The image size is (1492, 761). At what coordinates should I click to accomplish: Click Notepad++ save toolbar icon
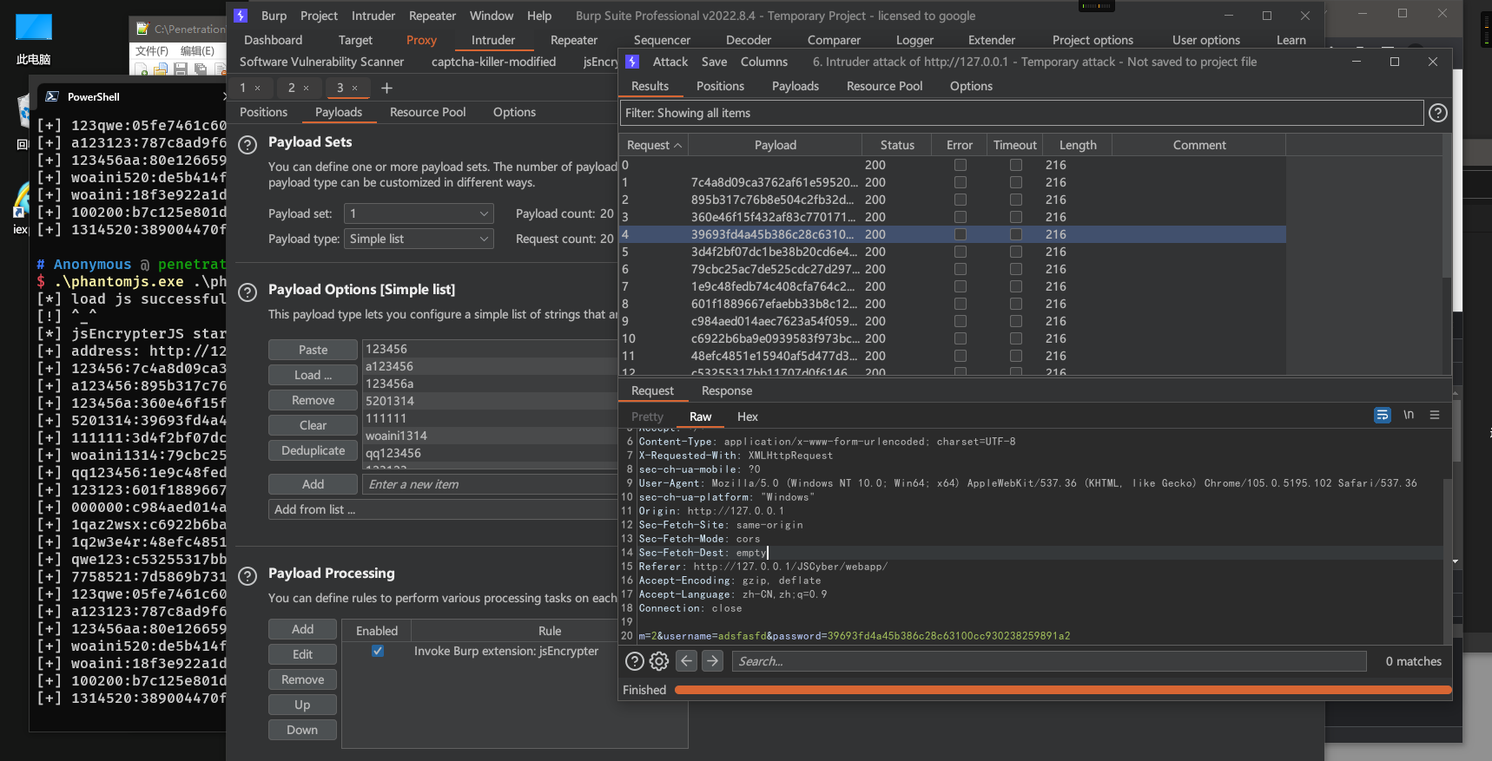tap(180, 69)
